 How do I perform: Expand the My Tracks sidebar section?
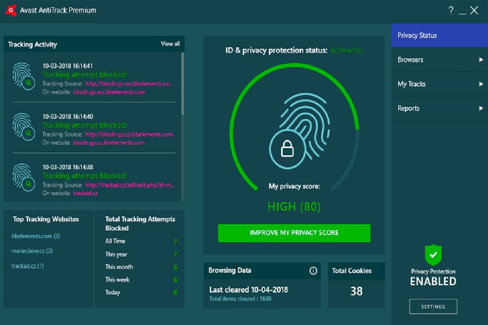tap(439, 84)
